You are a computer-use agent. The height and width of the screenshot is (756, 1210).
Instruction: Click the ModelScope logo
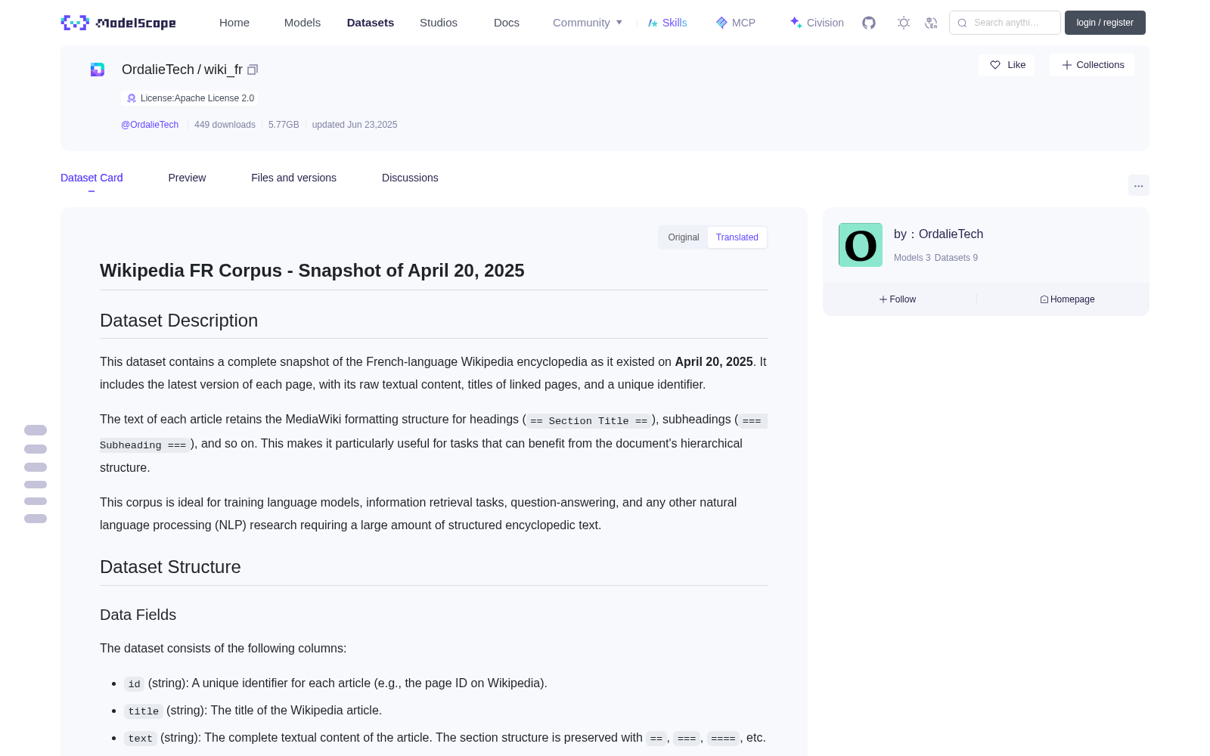[118, 23]
